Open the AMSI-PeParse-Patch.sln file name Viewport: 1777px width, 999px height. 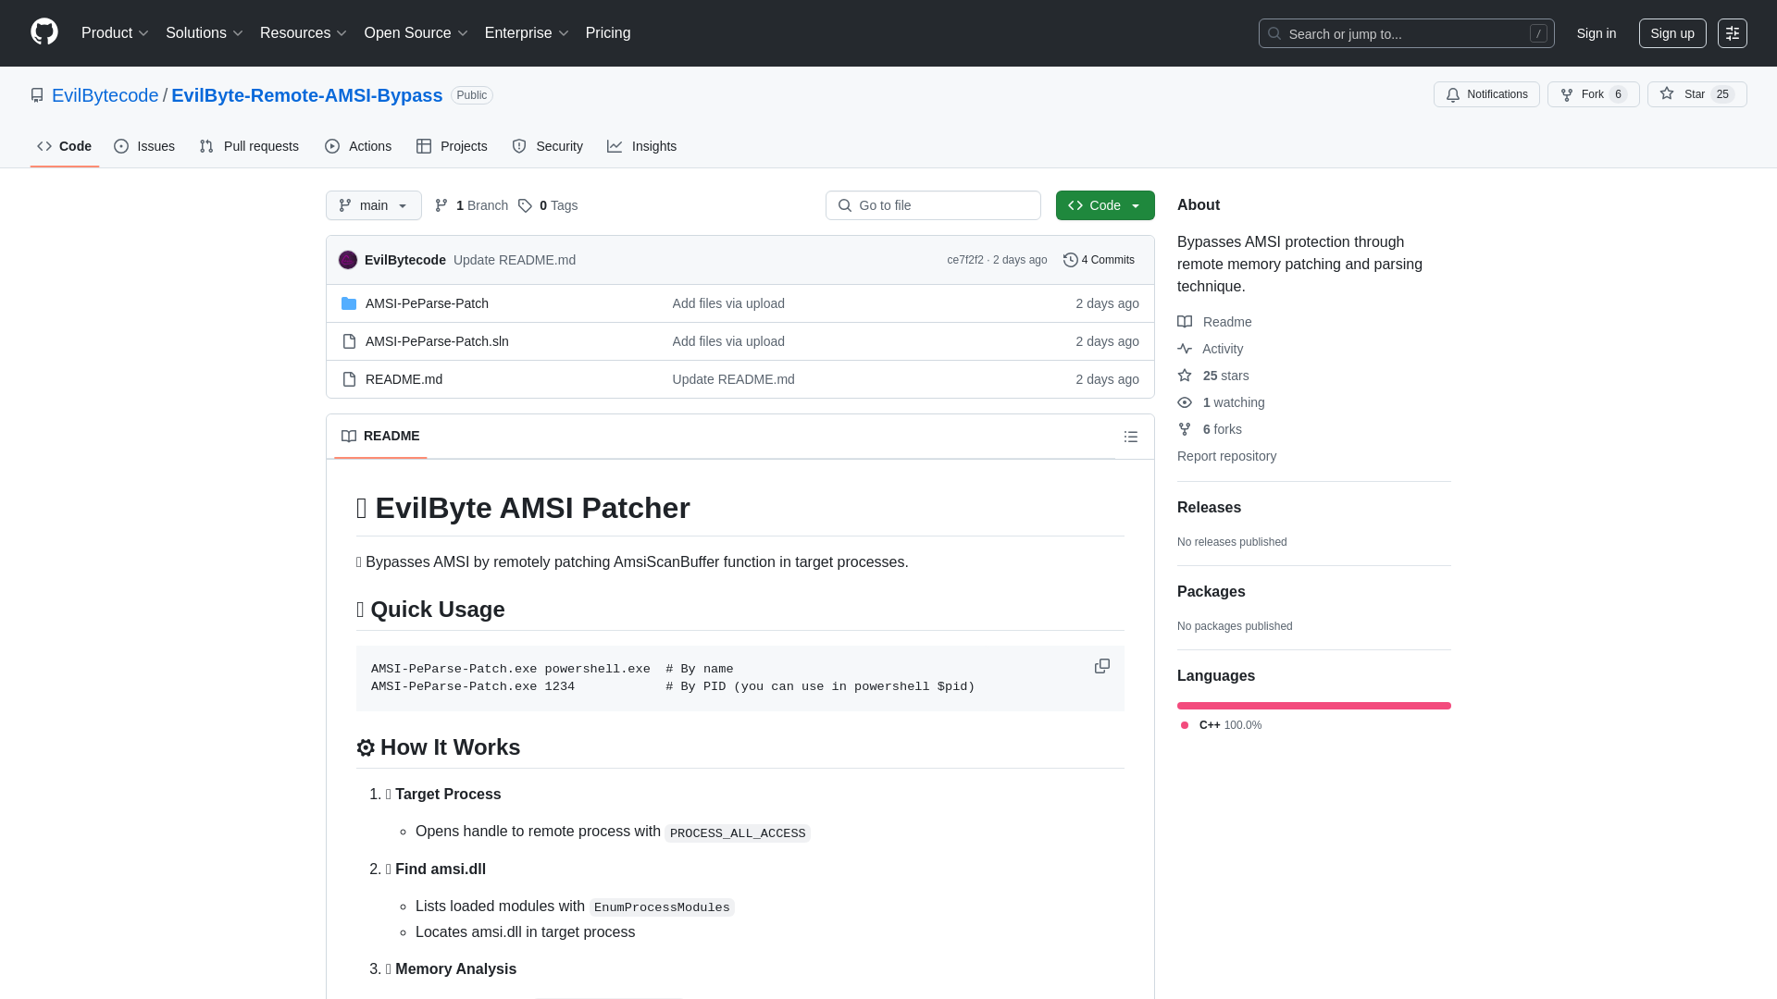[437, 341]
